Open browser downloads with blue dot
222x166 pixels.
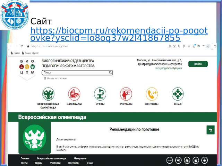[x=194, y=46]
